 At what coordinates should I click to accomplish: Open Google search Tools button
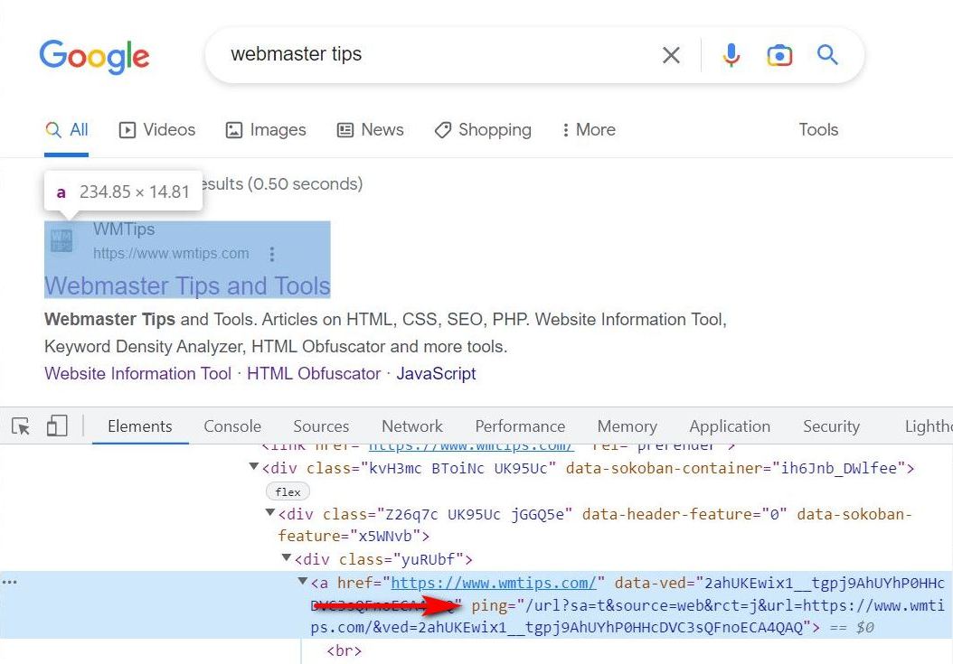pos(818,130)
